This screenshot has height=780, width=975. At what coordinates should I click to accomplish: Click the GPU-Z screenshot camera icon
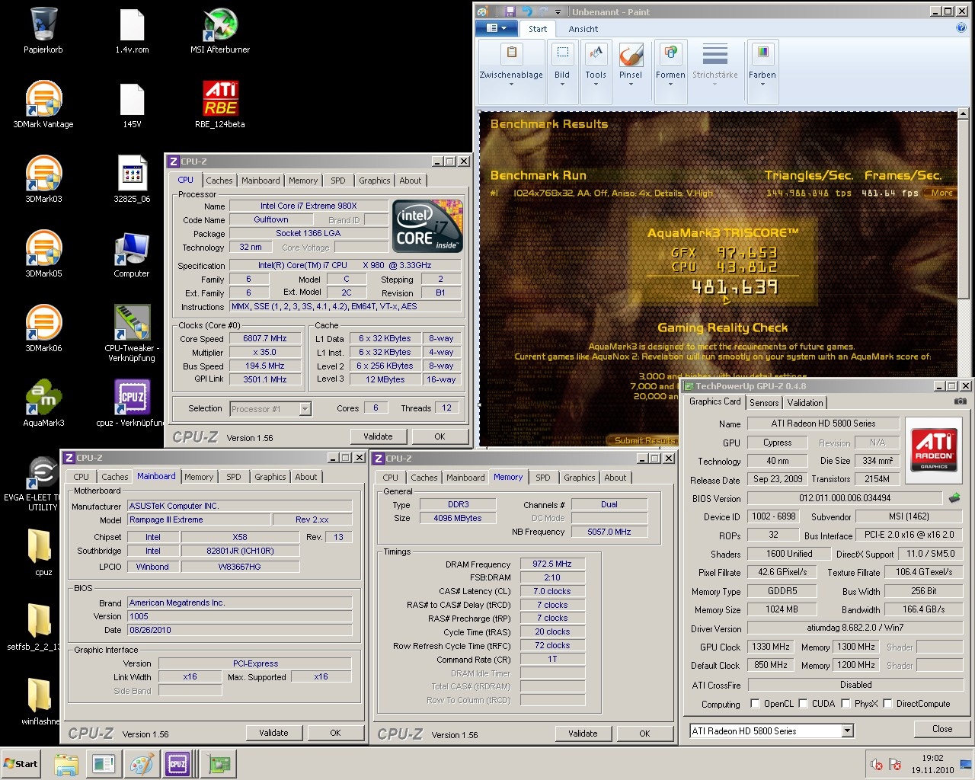pos(961,401)
